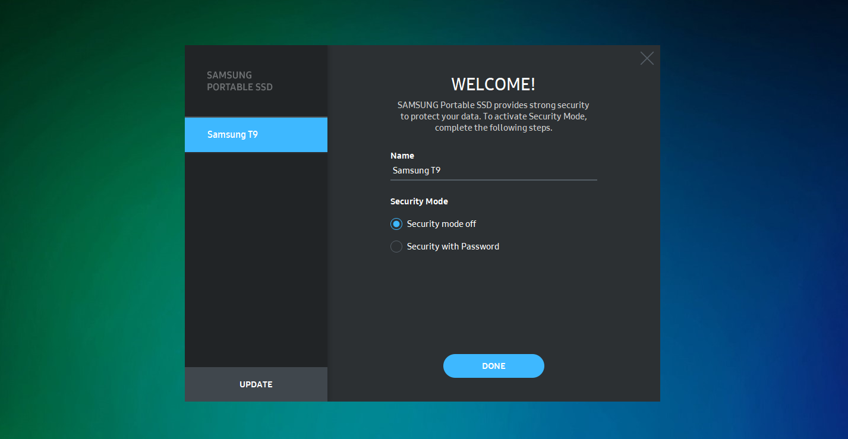The height and width of the screenshot is (439, 848).
Task: Click the Security Mode section label
Action: pyautogui.click(x=419, y=201)
